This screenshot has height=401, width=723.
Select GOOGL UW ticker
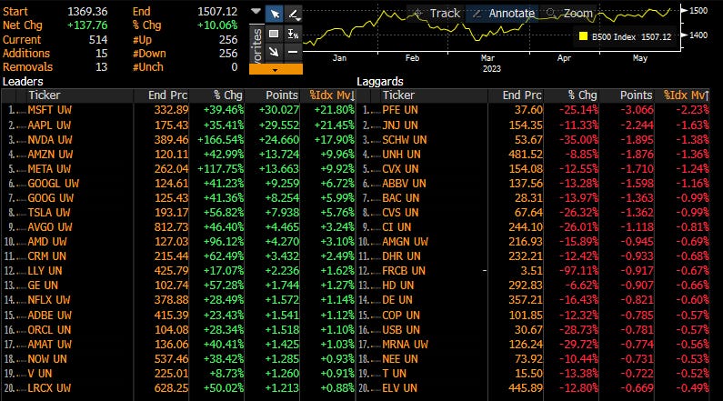click(53, 184)
